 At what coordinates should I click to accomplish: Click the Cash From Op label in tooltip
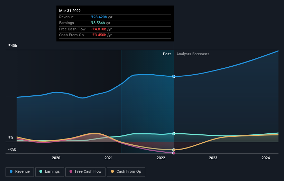pyautogui.click(x=71, y=35)
